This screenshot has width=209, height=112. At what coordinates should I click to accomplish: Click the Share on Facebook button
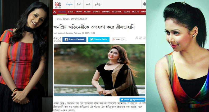pos(74,39)
